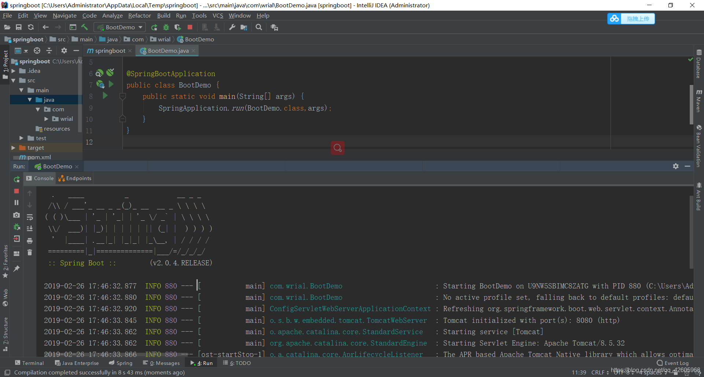Toggle the Bean Validation tool window button
Screen dimensions: 704x377
pyautogui.click(x=699, y=146)
